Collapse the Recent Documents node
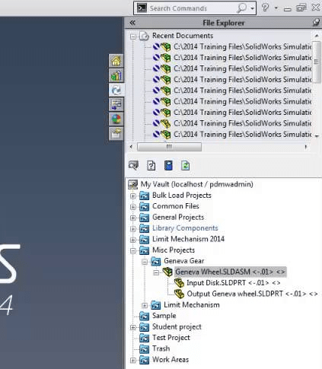The height and width of the screenshot is (369, 322). point(132,37)
